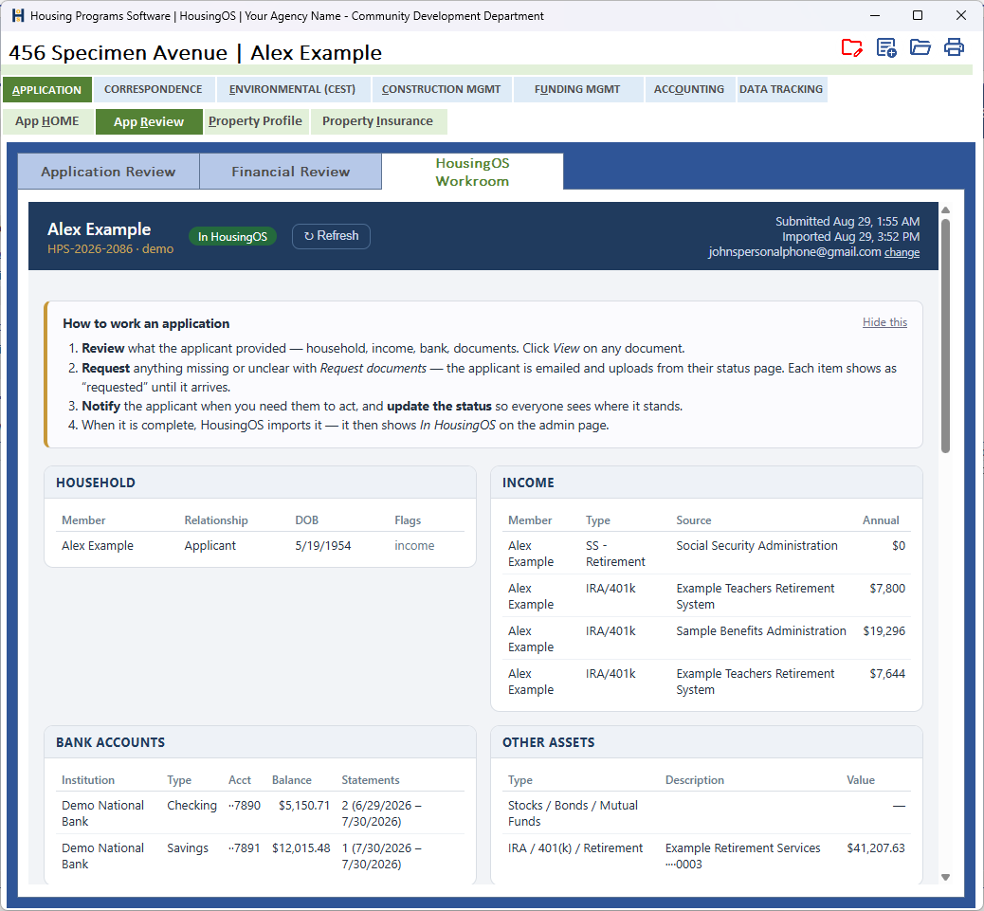Switch to the Financial Review tab
This screenshot has height=911, width=984.
tap(291, 172)
